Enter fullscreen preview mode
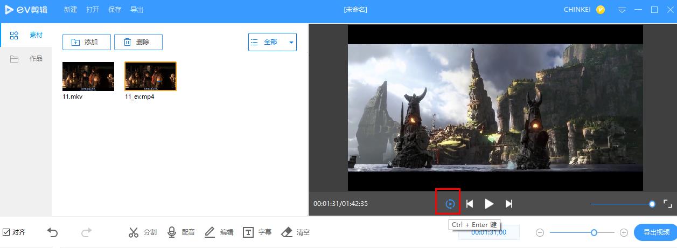Screen dimensions: 677x248 (x=667, y=204)
